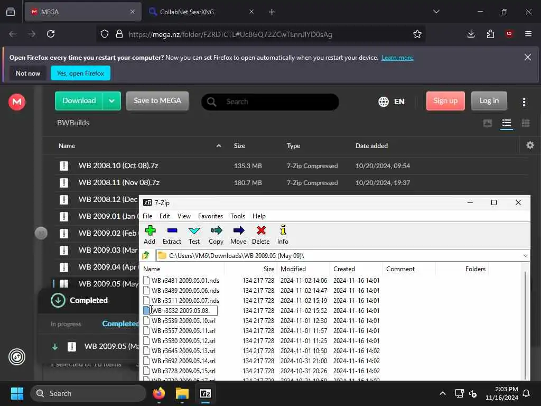Open the Tools menu in 7-Zip

[x=238, y=216]
